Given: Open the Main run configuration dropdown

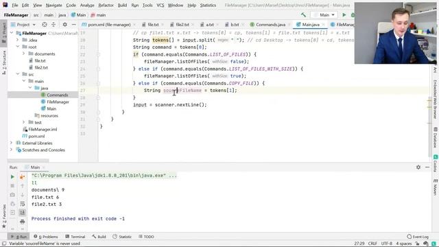Looking at the screenshot, I should tap(324, 15).
